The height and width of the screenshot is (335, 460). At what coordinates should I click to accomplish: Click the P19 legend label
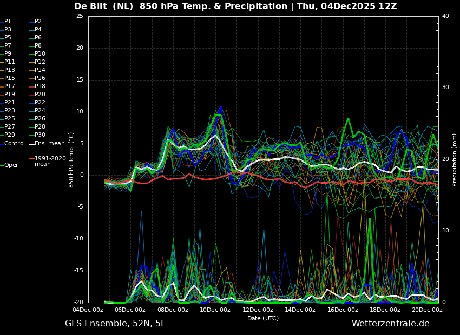coord(8,95)
